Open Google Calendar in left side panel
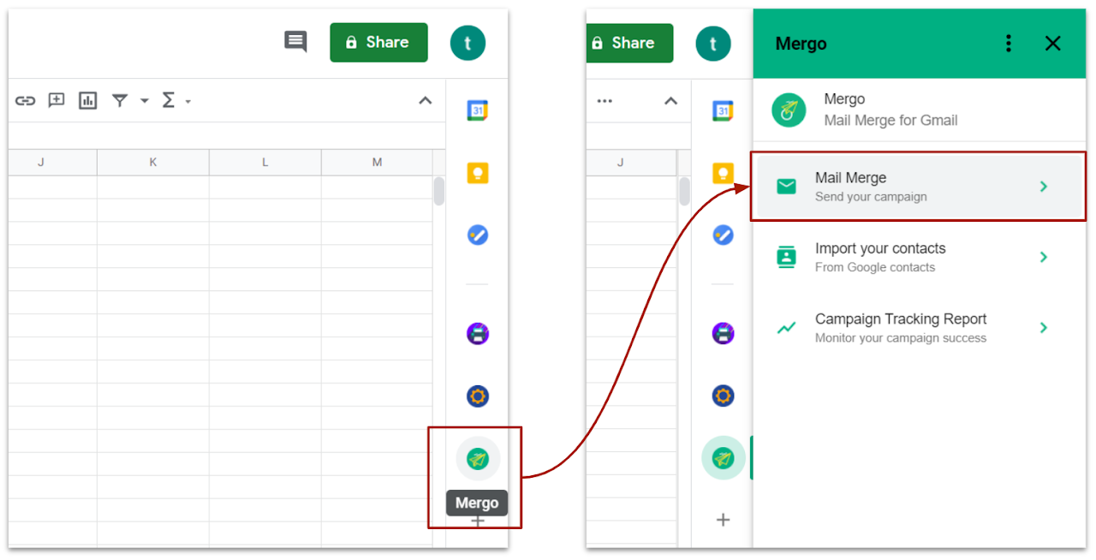 pos(477,110)
